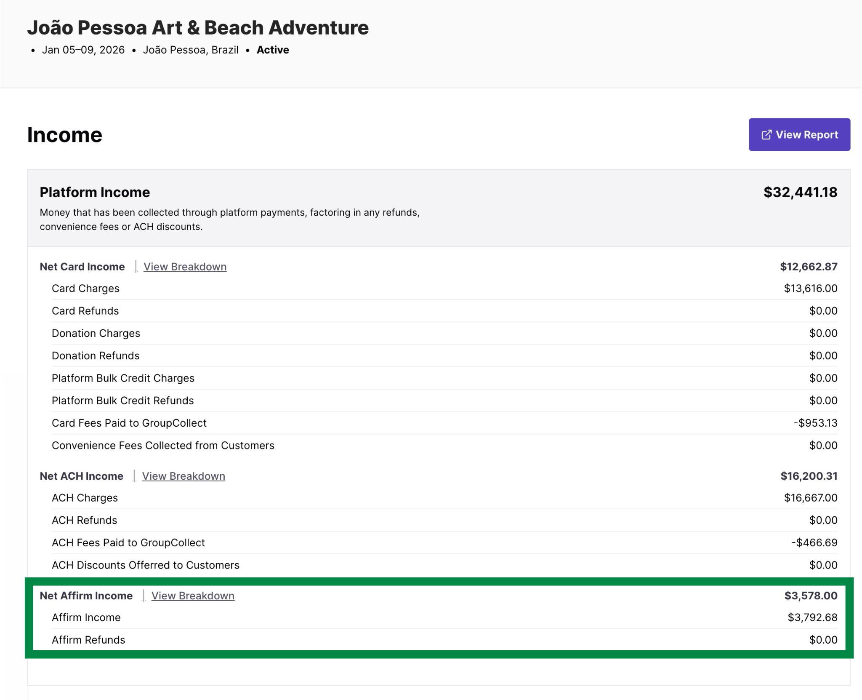Click the external-link icon in View Report
Viewport: 862px width, 700px height.
pyautogui.click(x=766, y=135)
